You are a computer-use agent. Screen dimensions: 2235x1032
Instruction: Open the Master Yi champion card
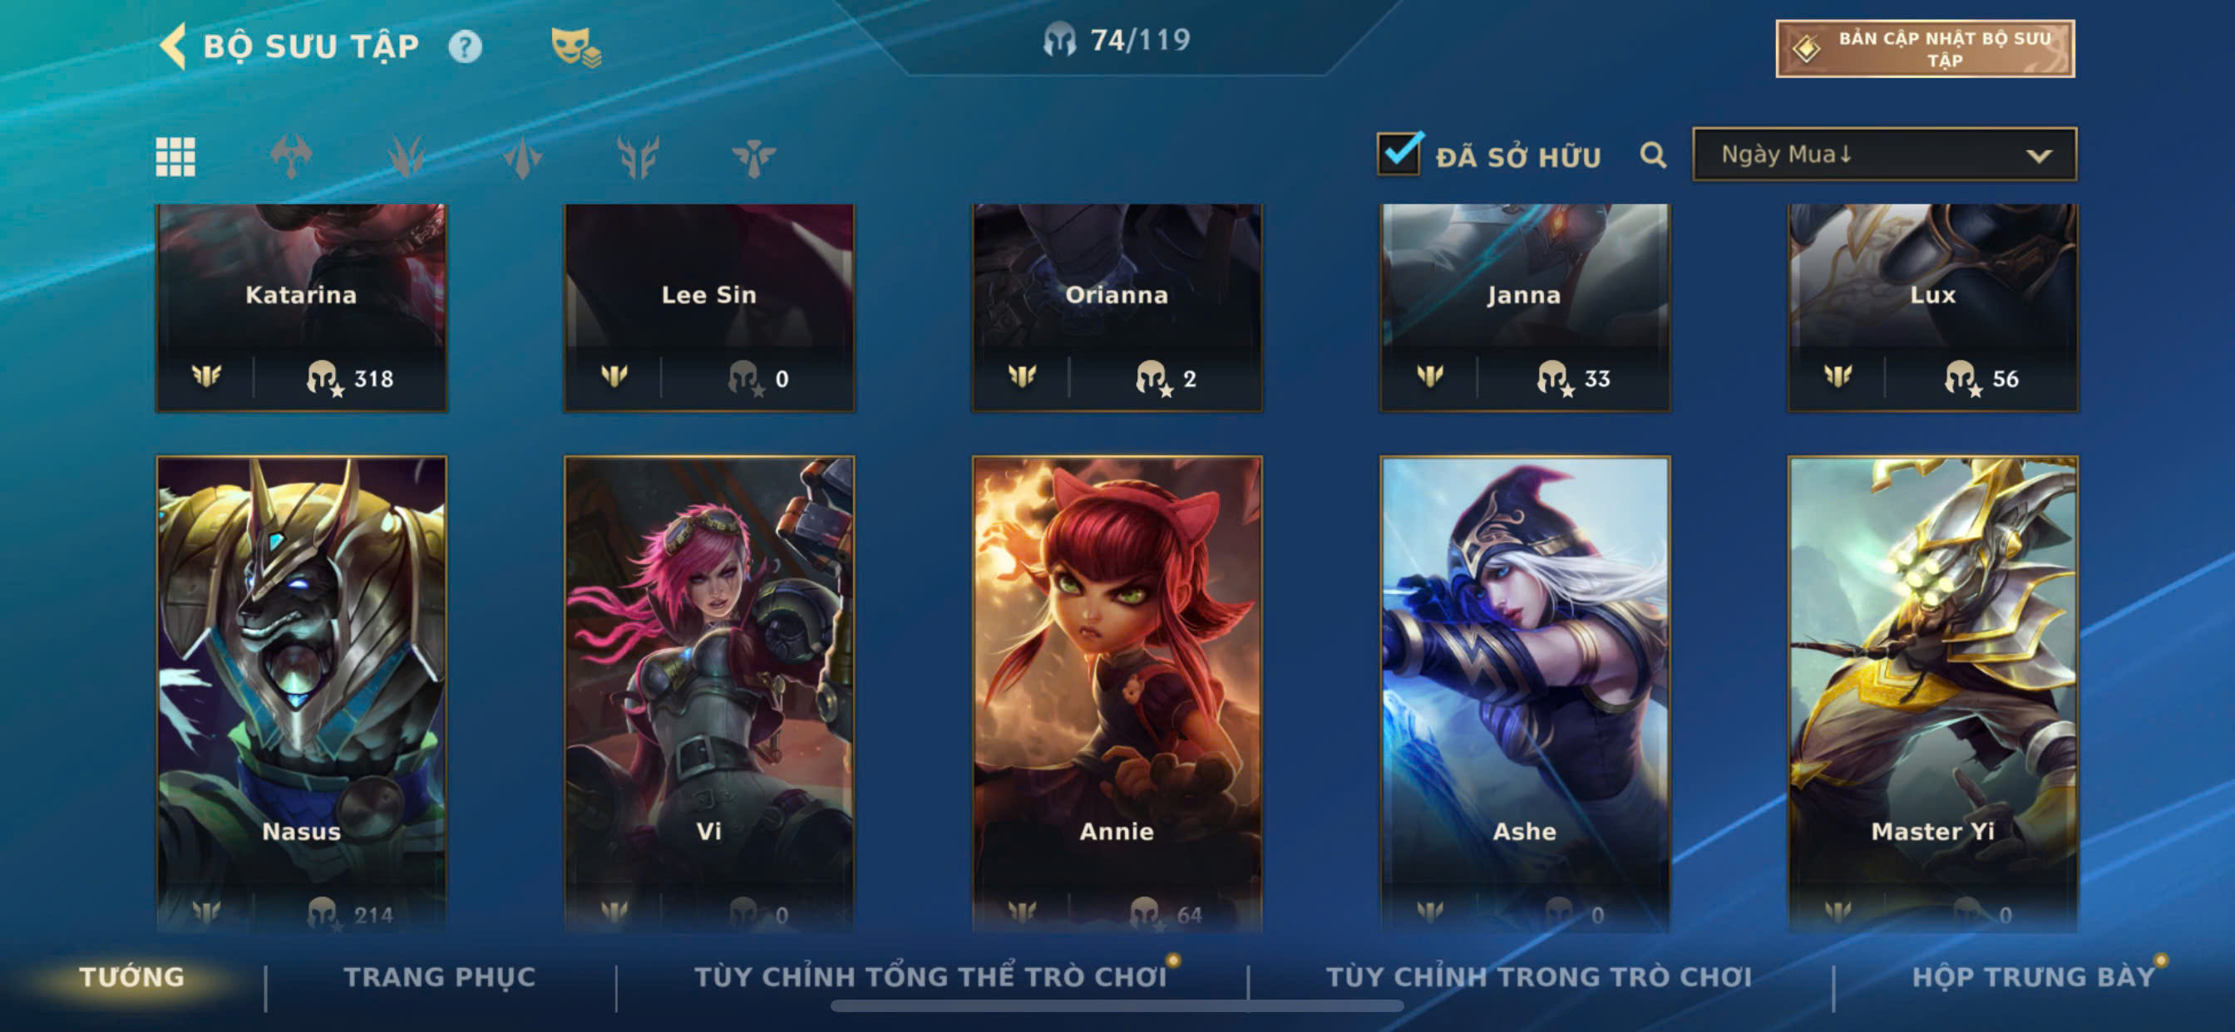[x=1932, y=694]
